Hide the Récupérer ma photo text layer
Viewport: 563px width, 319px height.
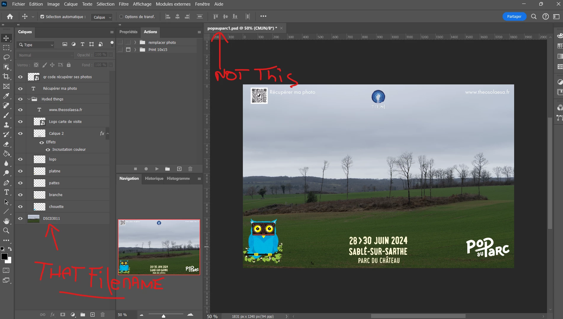tap(20, 89)
